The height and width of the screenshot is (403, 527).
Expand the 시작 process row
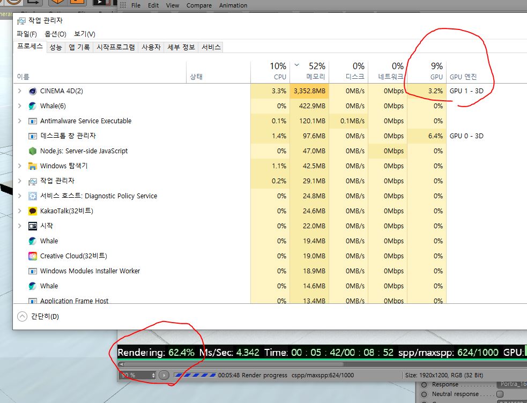pyautogui.click(x=19, y=226)
